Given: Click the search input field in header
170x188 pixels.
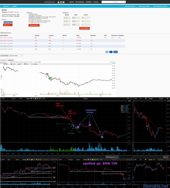Looking at the screenshot, I should click(x=112, y=2).
